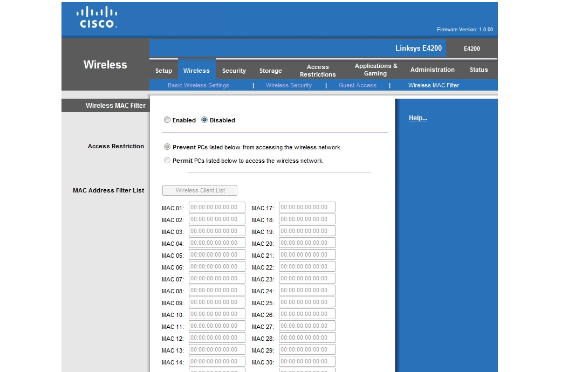Go to Access Restrictions tab
Image resolution: width=561 pixels, height=372 pixels.
click(318, 71)
